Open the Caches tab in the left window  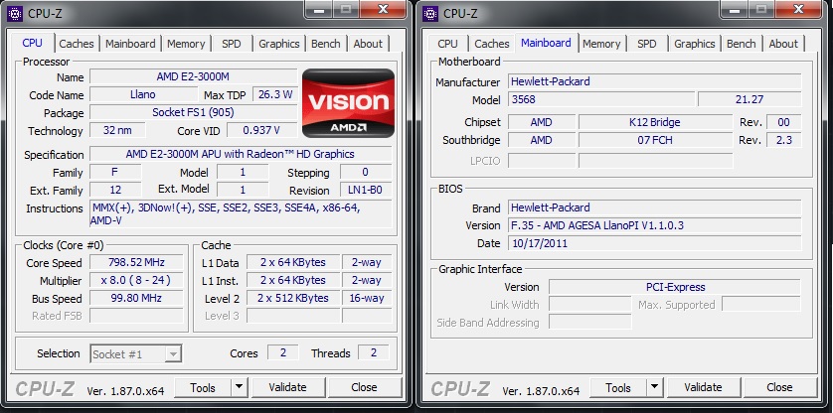77,44
